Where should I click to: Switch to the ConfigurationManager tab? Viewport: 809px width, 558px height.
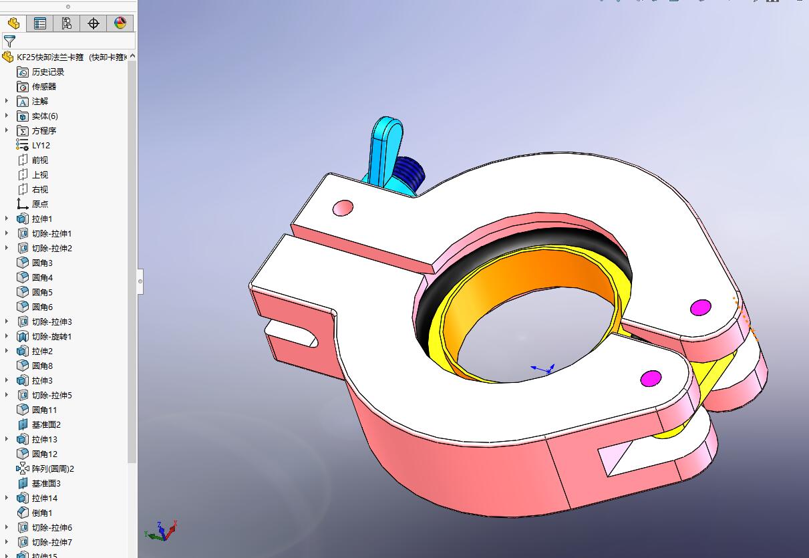(67, 23)
